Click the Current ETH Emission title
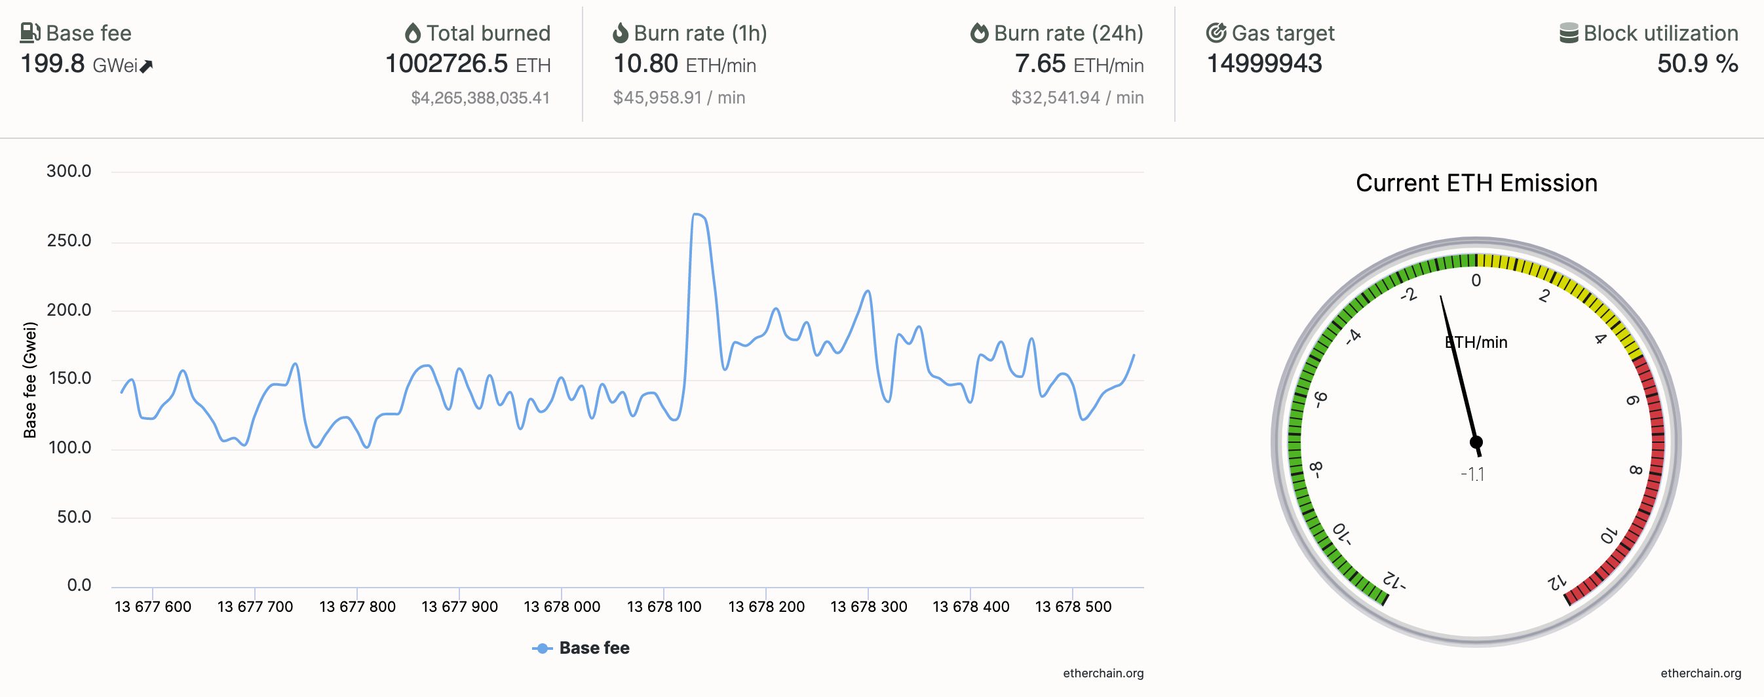Viewport: 1764px width, 697px height. (1476, 183)
